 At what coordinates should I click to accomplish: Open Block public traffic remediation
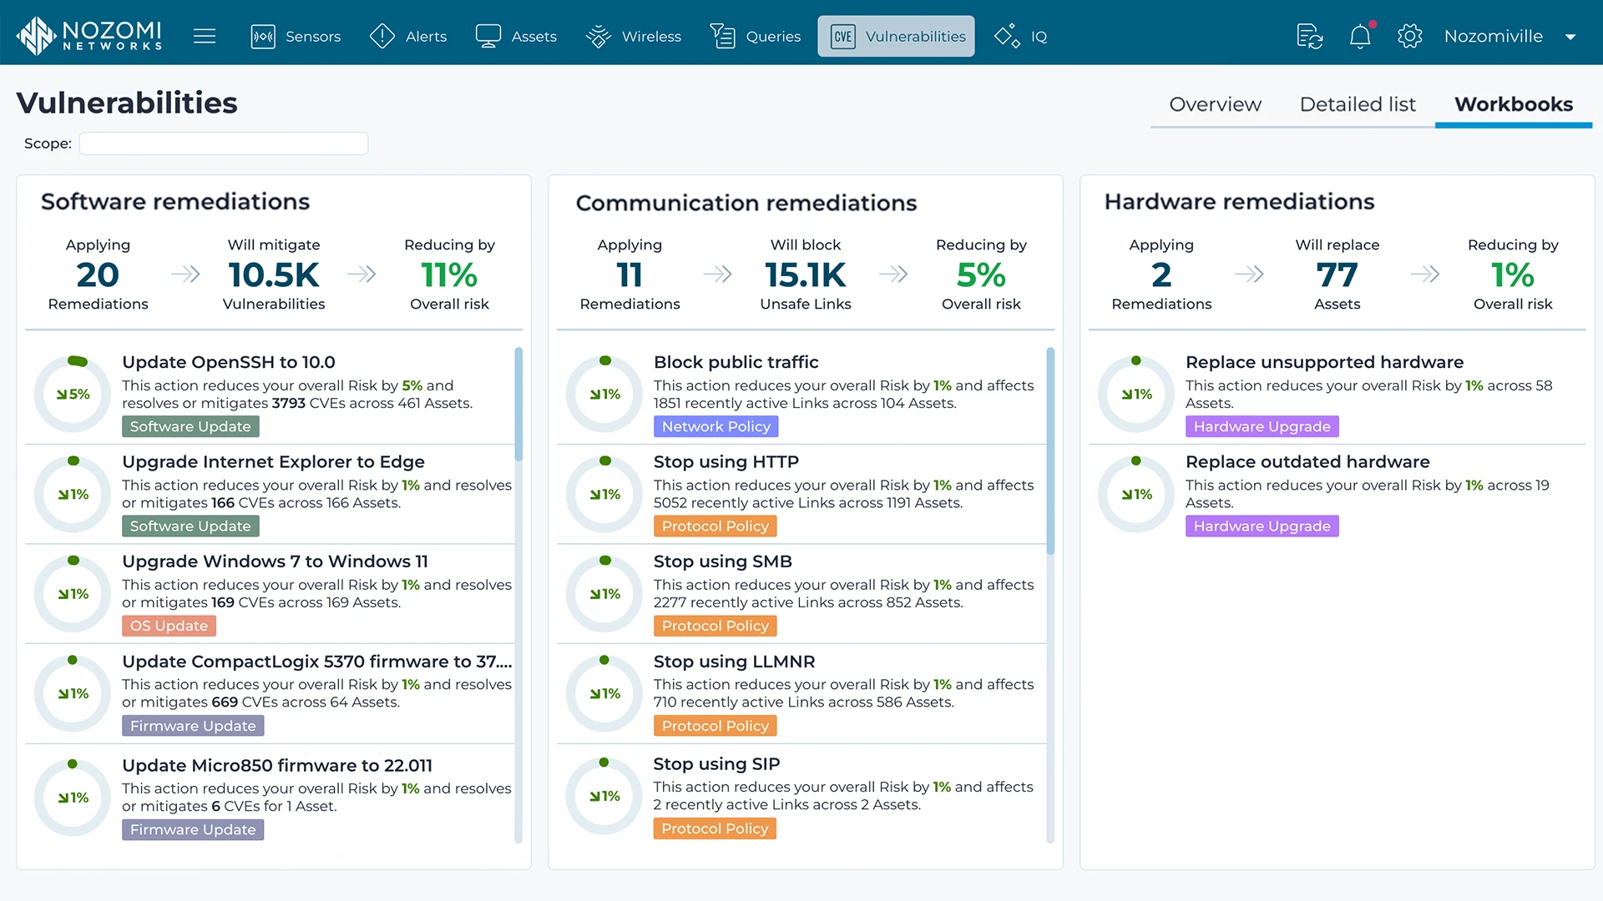tap(736, 362)
